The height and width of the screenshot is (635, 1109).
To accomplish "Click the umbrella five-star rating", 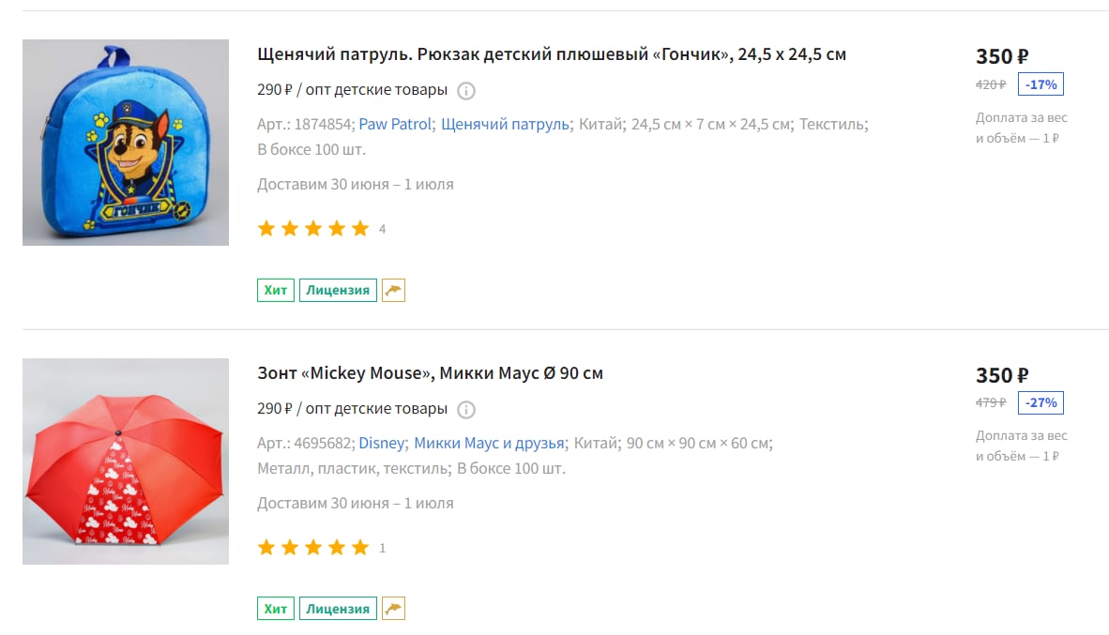I will [x=313, y=548].
